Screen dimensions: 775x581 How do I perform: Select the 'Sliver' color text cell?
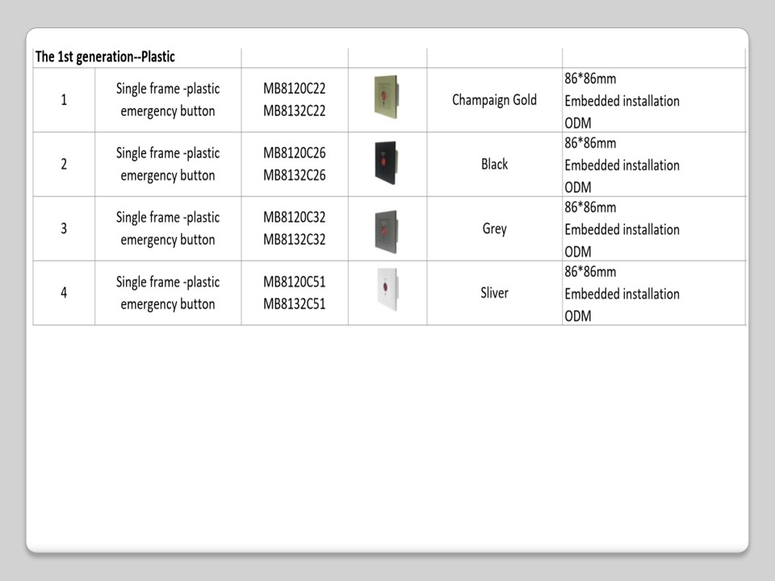click(494, 293)
